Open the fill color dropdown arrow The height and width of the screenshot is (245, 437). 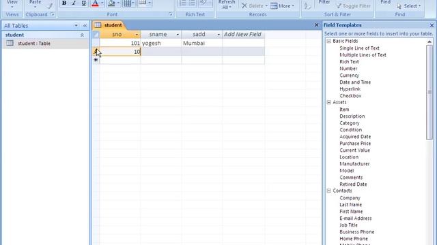click(118, 3)
